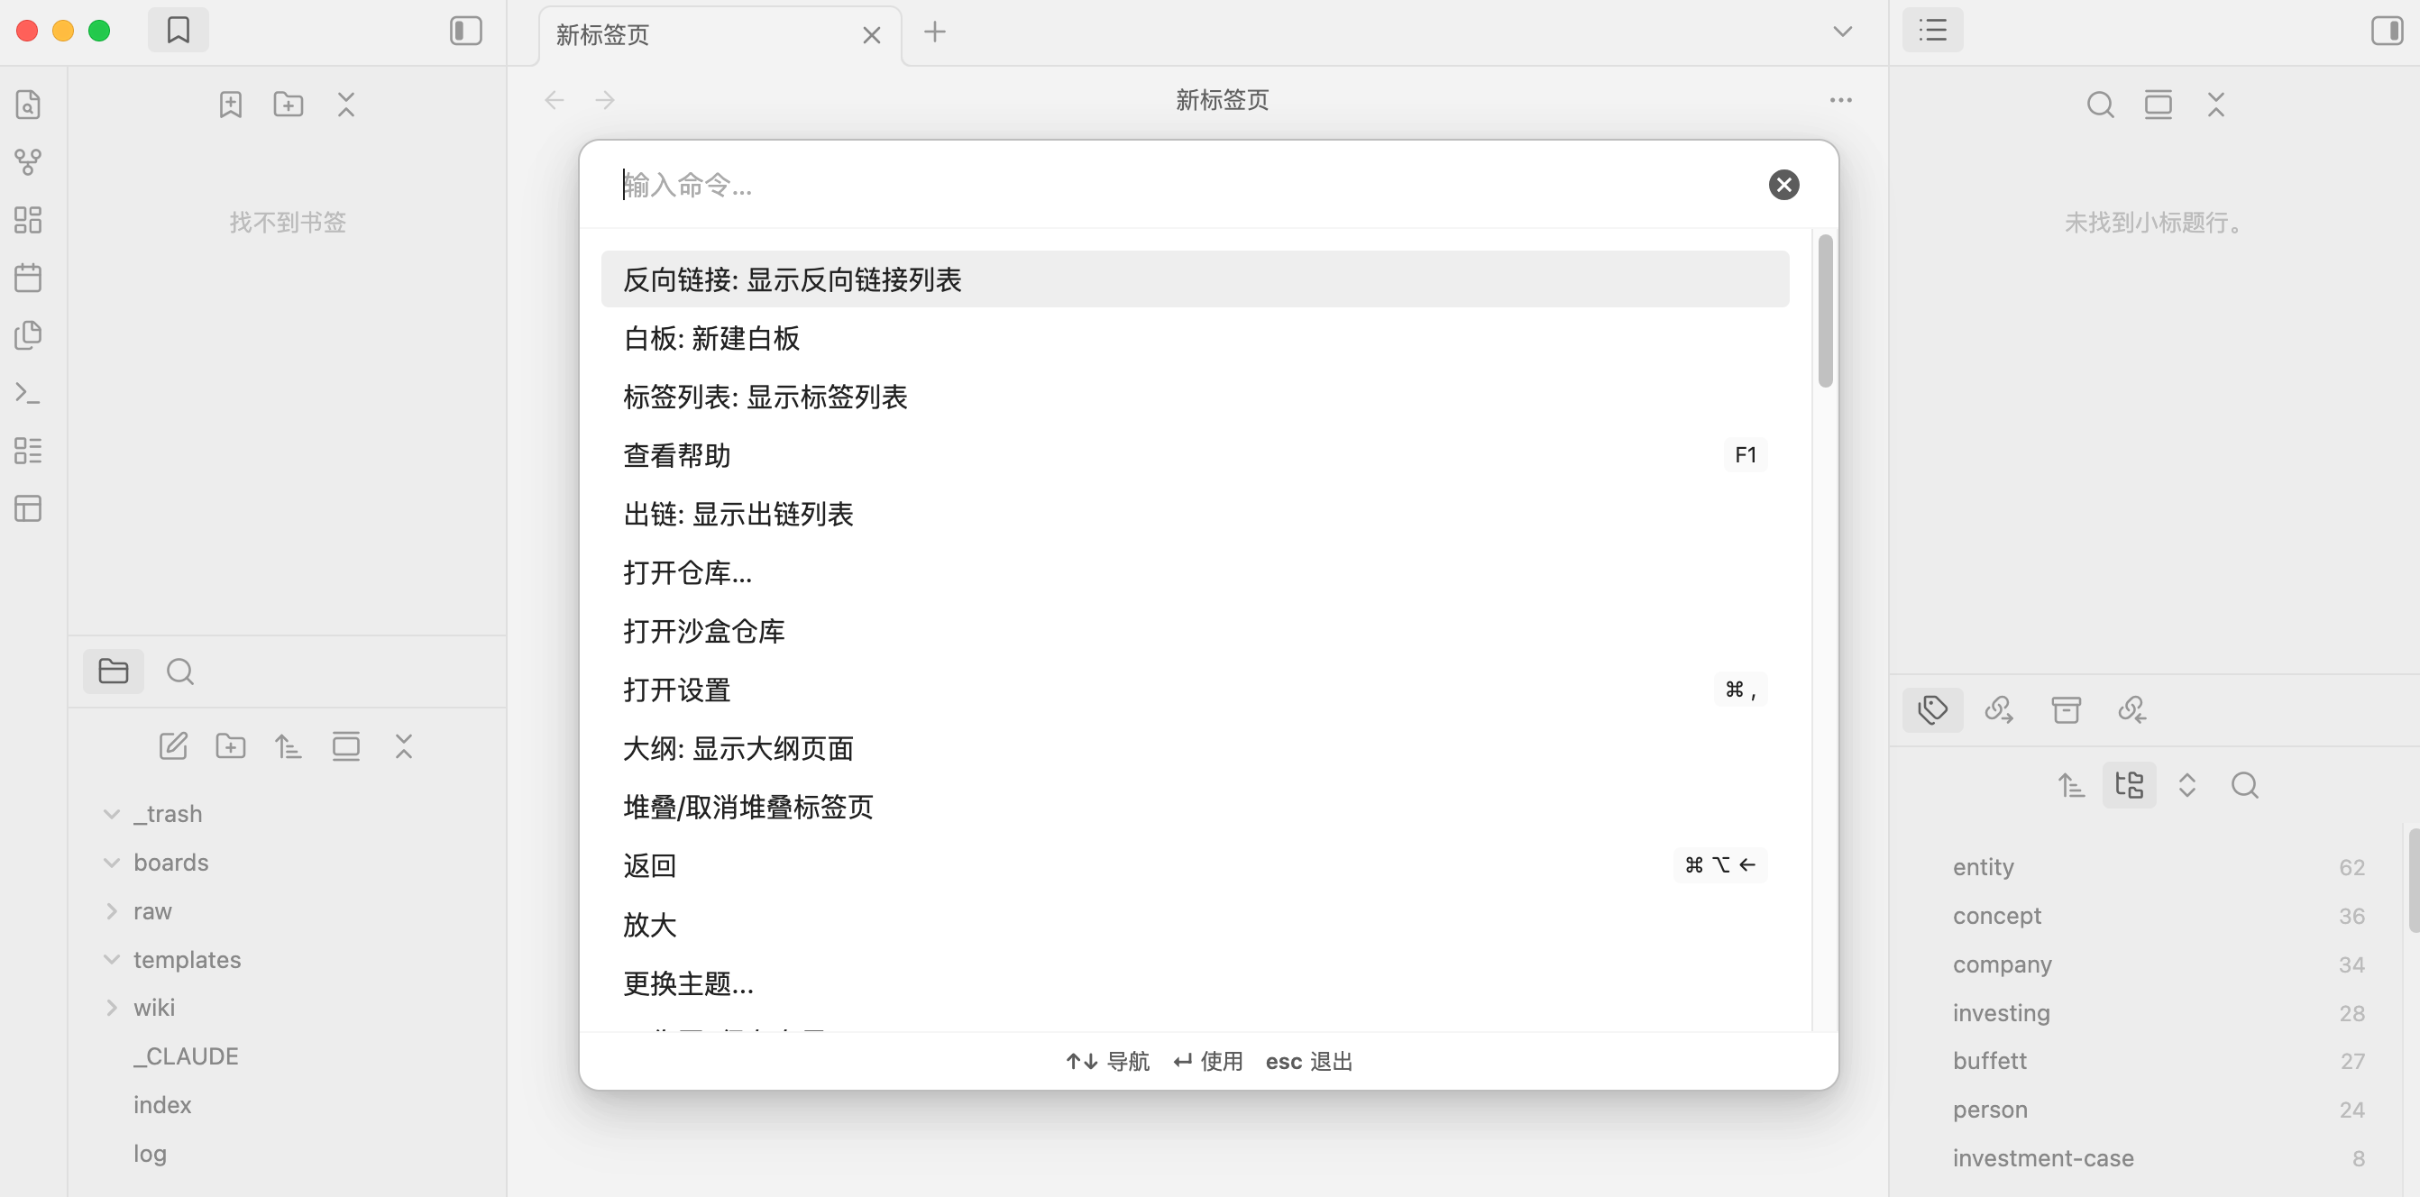The width and height of the screenshot is (2420, 1197).
Task: Collapse all headings in outline panel
Action: click(x=2216, y=105)
